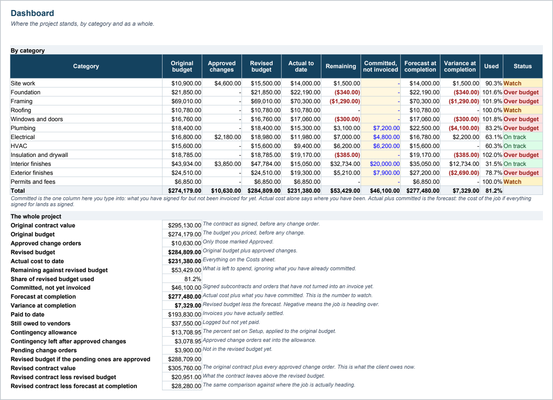Select Contingency allowance amount $13,708.95
The width and height of the screenshot is (553, 400).
(182, 332)
